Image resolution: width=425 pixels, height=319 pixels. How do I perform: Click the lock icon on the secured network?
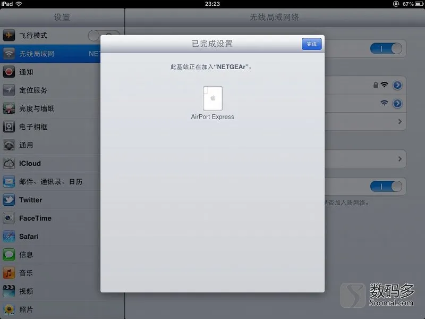tap(376, 85)
